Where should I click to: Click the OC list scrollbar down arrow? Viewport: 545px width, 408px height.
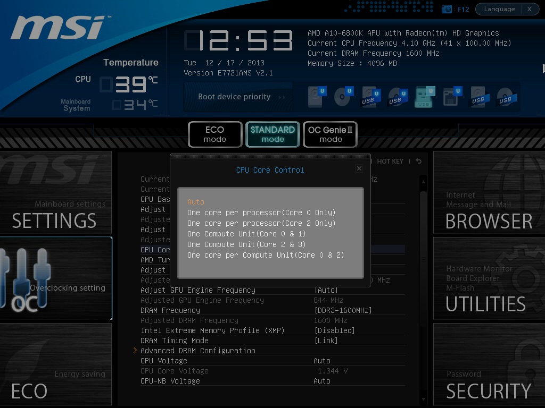pos(423,399)
